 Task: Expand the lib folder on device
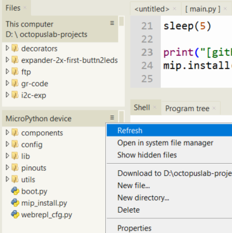pyautogui.click(x=7, y=156)
